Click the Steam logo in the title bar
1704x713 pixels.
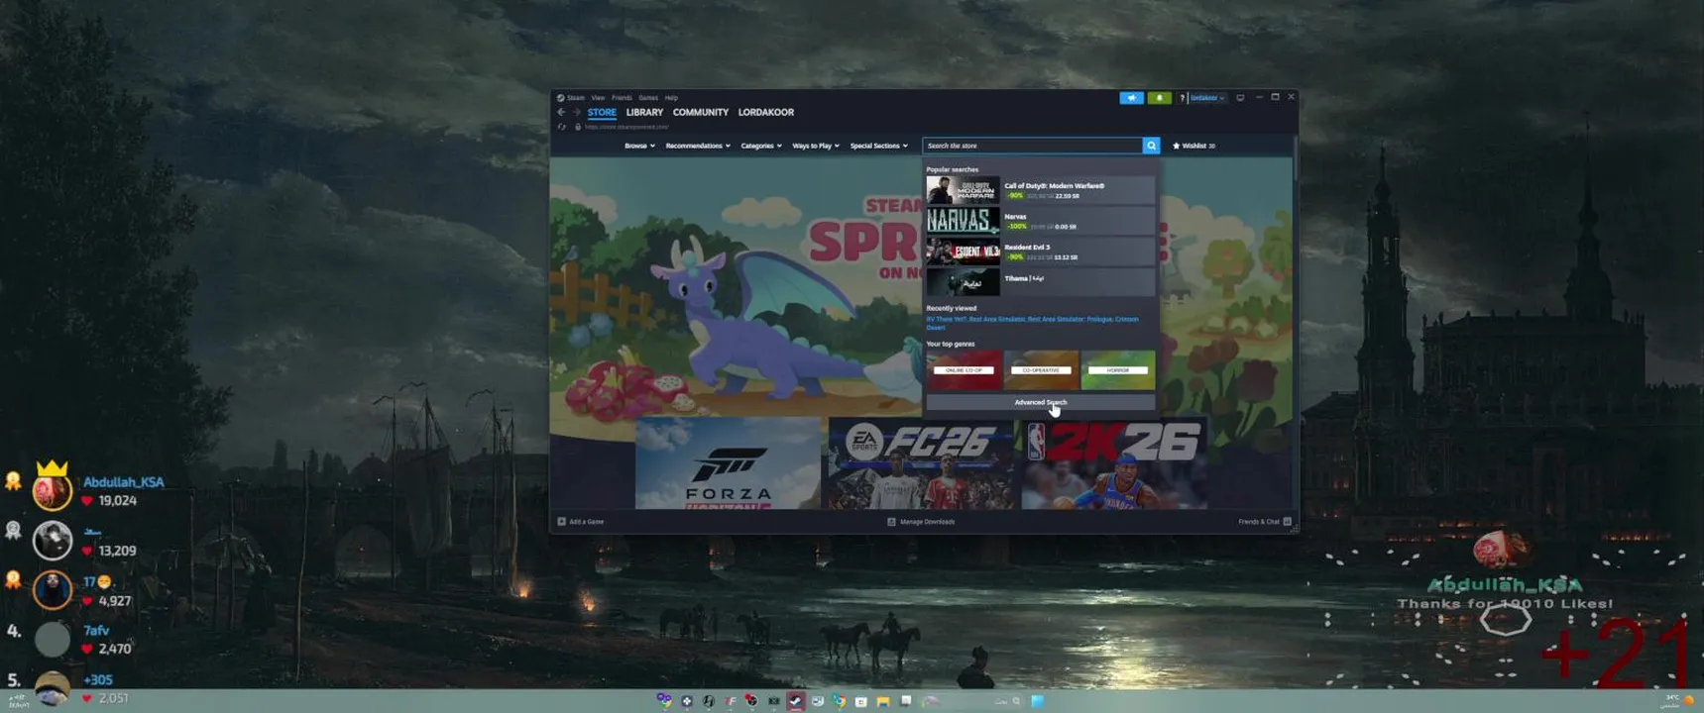(x=560, y=98)
